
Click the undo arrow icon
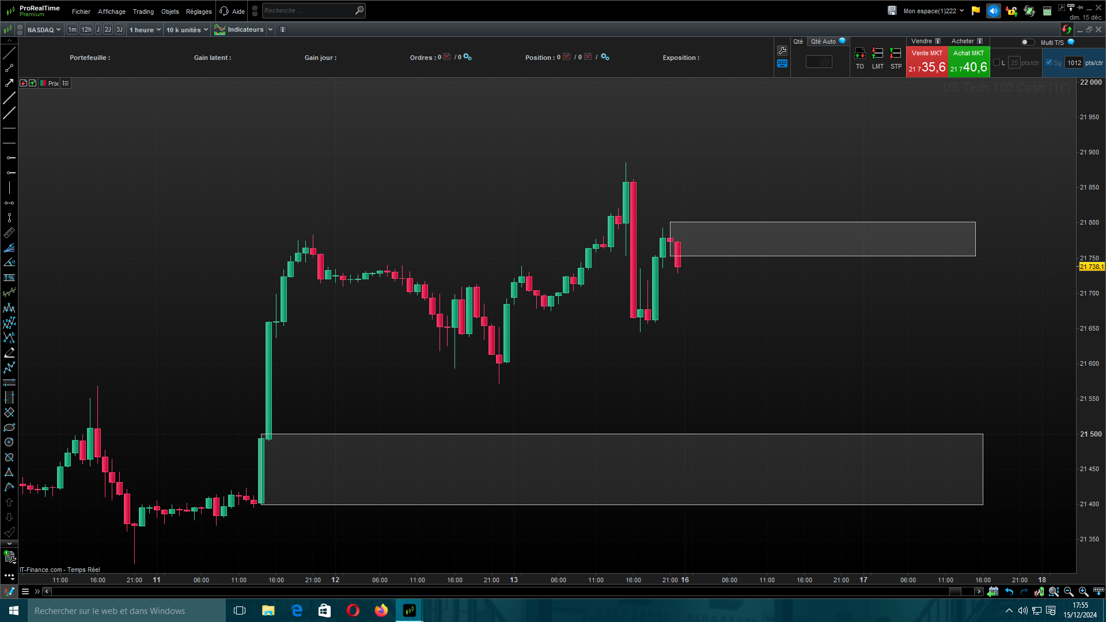point(1009,591)
